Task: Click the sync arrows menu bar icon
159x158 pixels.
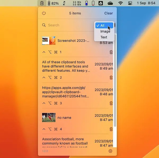Action: pyautogui.click(x=64, y=3)
